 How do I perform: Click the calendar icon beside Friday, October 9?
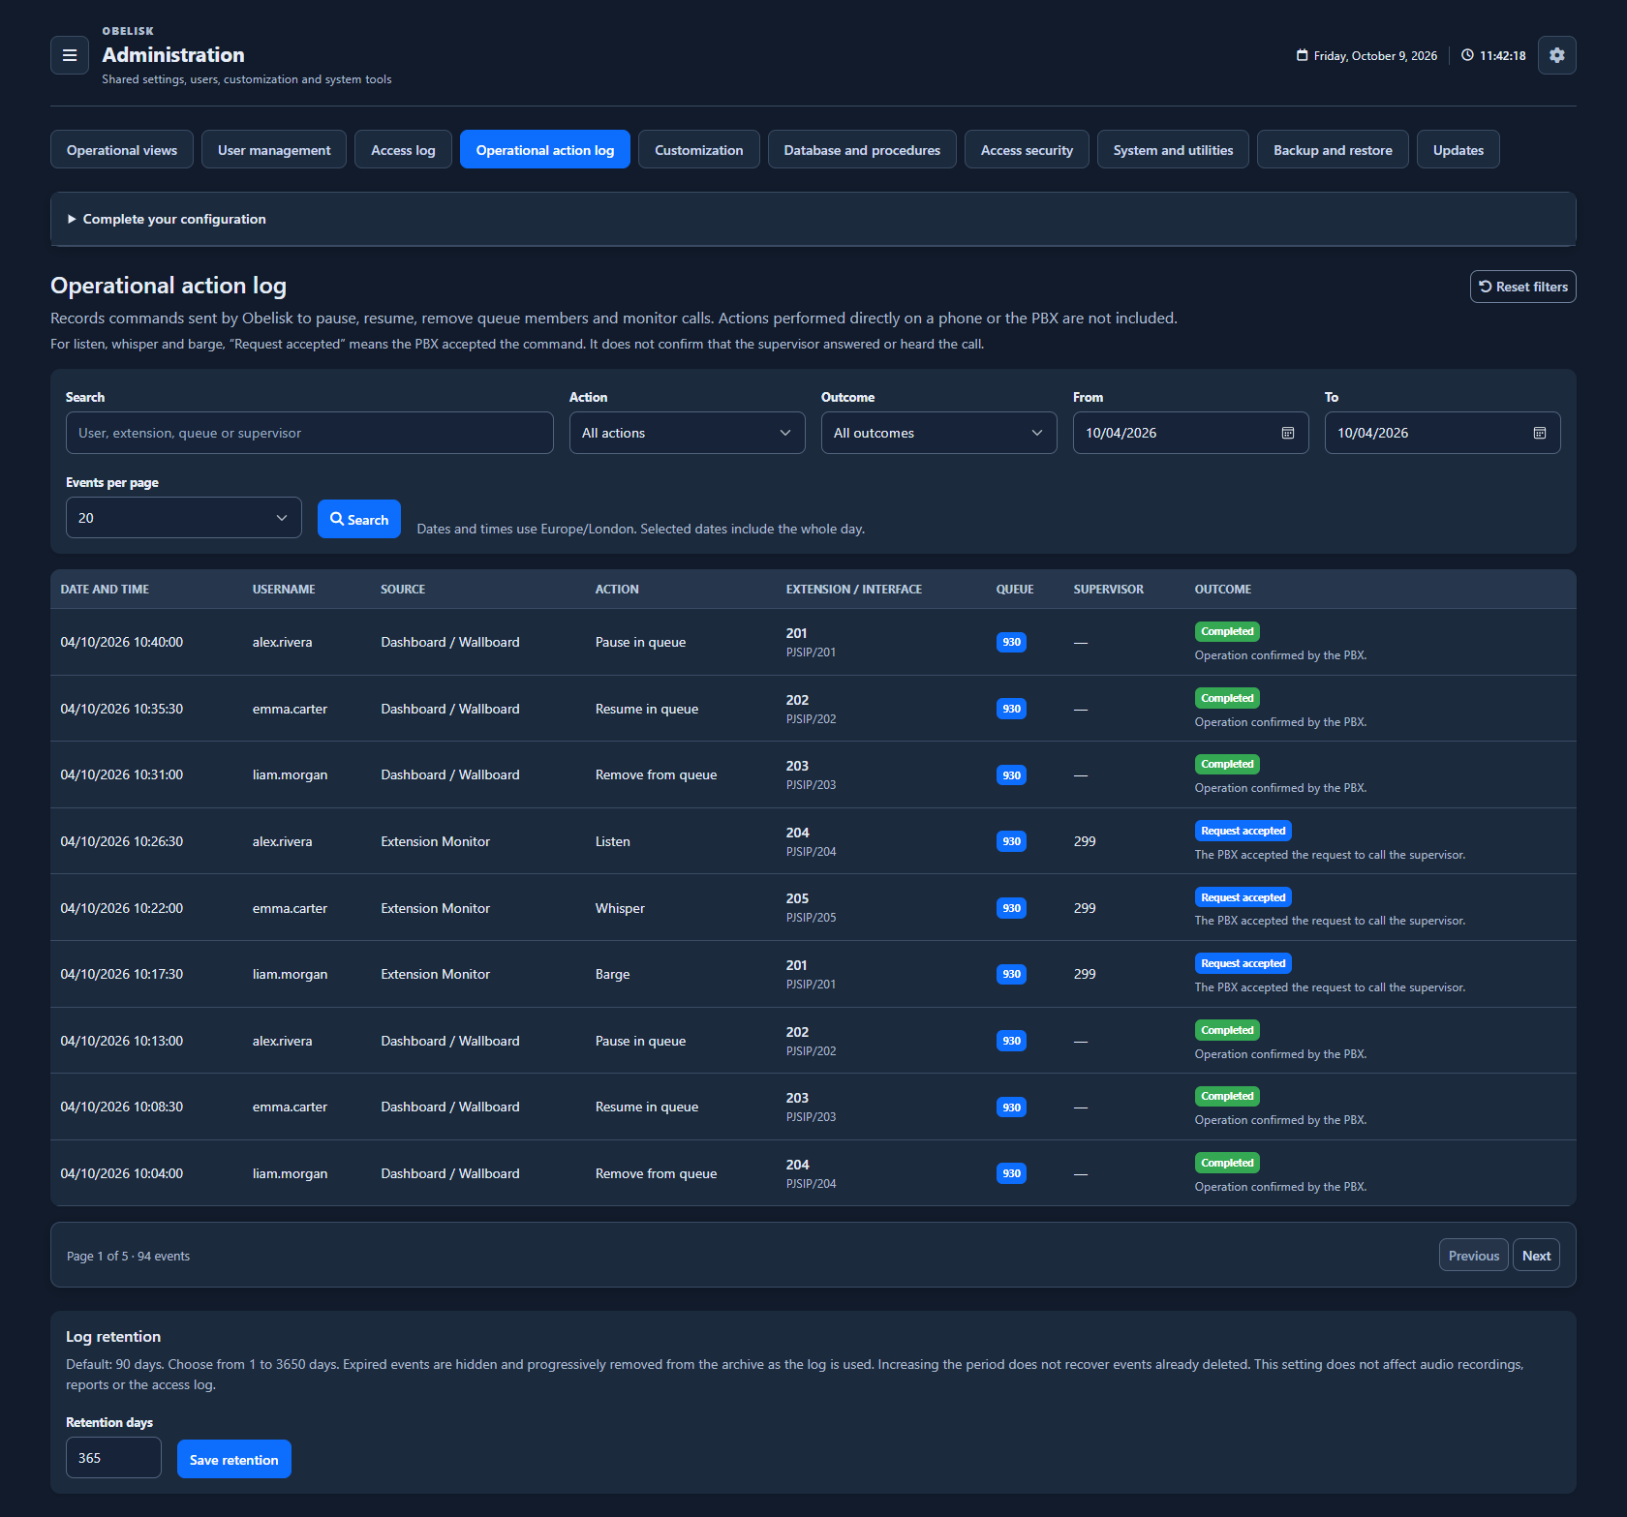point(1302,55)
